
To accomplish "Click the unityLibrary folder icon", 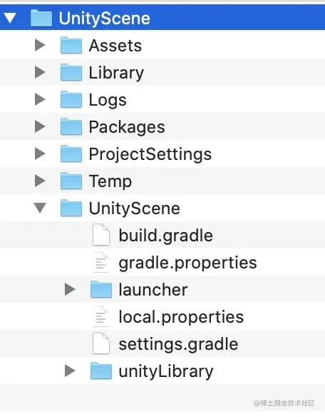I will pos(101,371).
